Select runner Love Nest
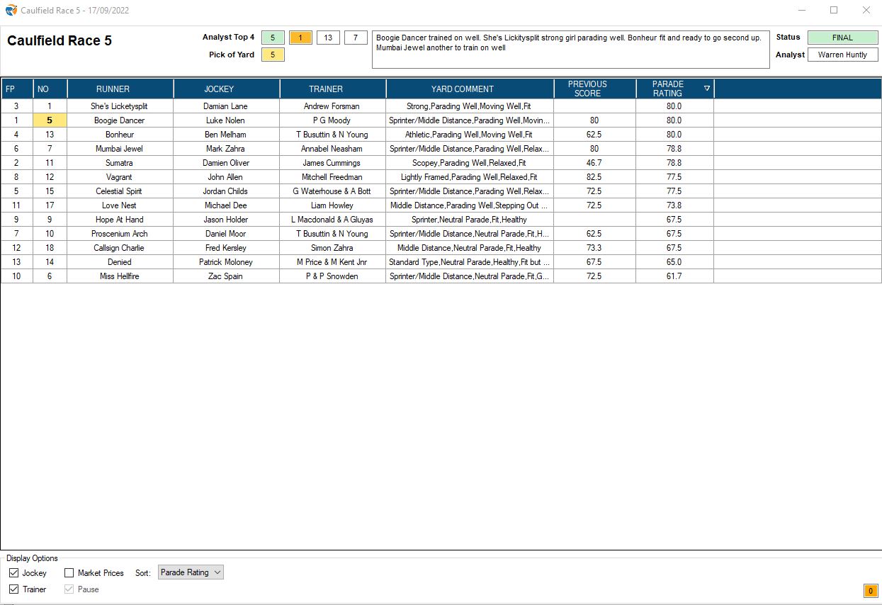 click(x=120, y=205)
